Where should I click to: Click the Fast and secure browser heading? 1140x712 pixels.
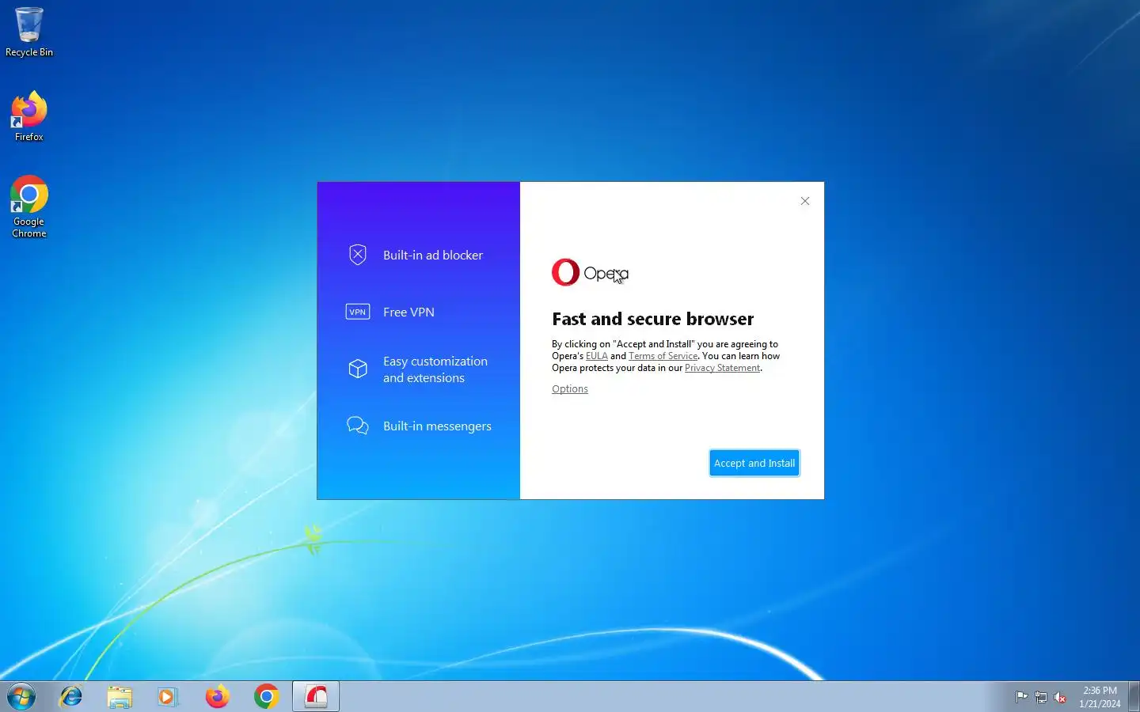click(653, 319)
